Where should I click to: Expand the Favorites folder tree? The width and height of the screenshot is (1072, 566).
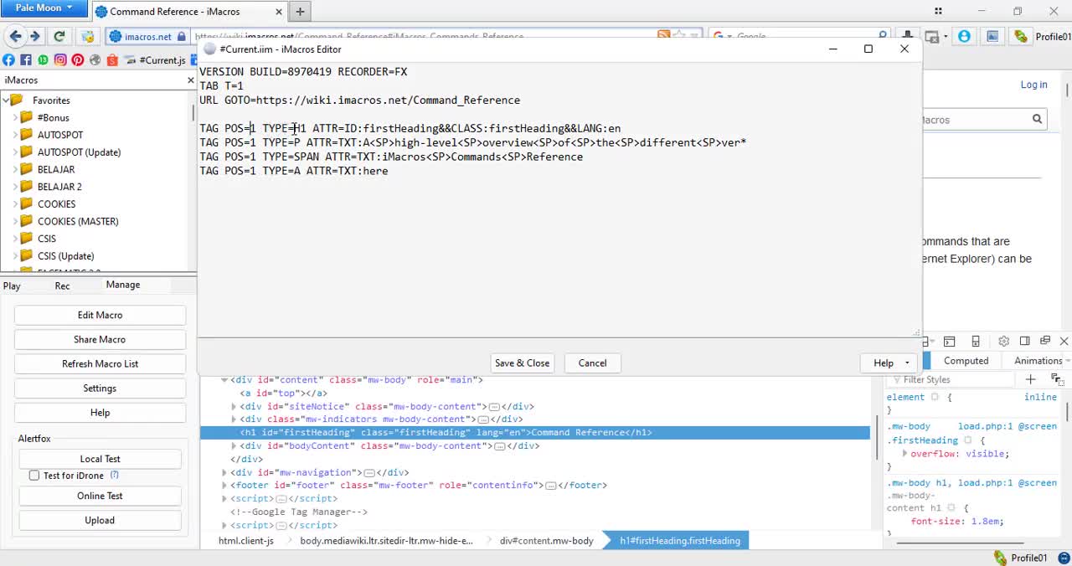6,100
